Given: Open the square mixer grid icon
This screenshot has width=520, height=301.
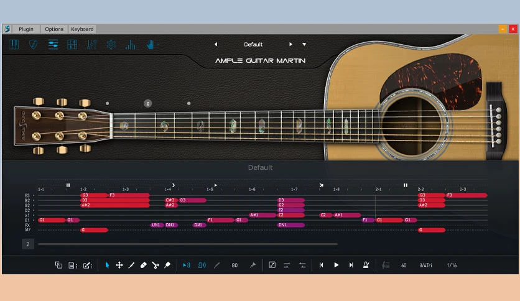Looking at the screenshot, I should [72, 44].
